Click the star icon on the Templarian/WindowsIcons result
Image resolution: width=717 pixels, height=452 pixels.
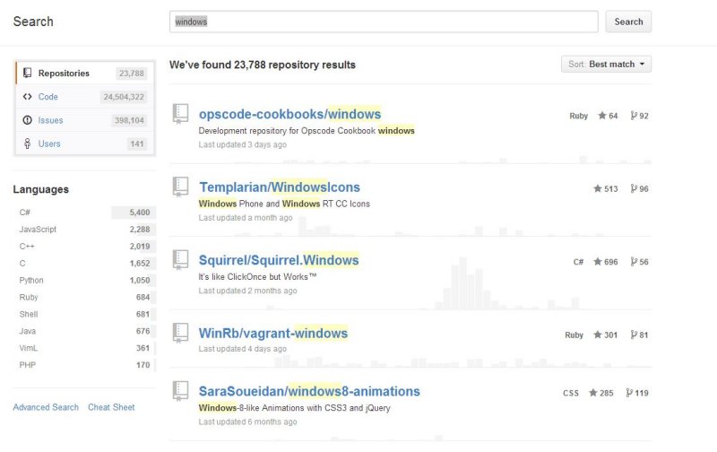tap(597, 188)
